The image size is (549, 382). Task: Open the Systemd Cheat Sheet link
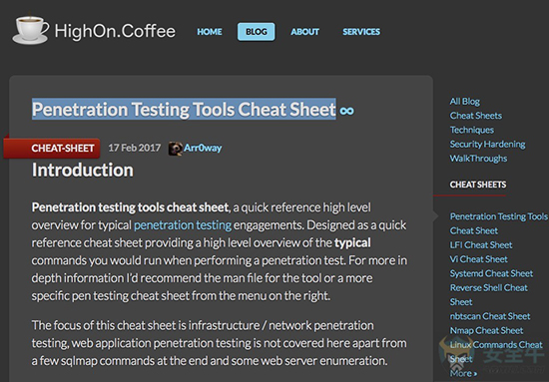pos(491,273)
